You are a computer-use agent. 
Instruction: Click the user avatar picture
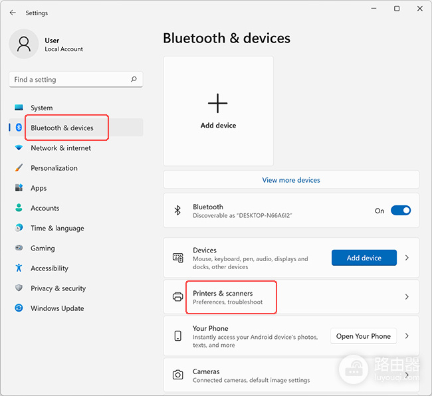tap(24, 44)
